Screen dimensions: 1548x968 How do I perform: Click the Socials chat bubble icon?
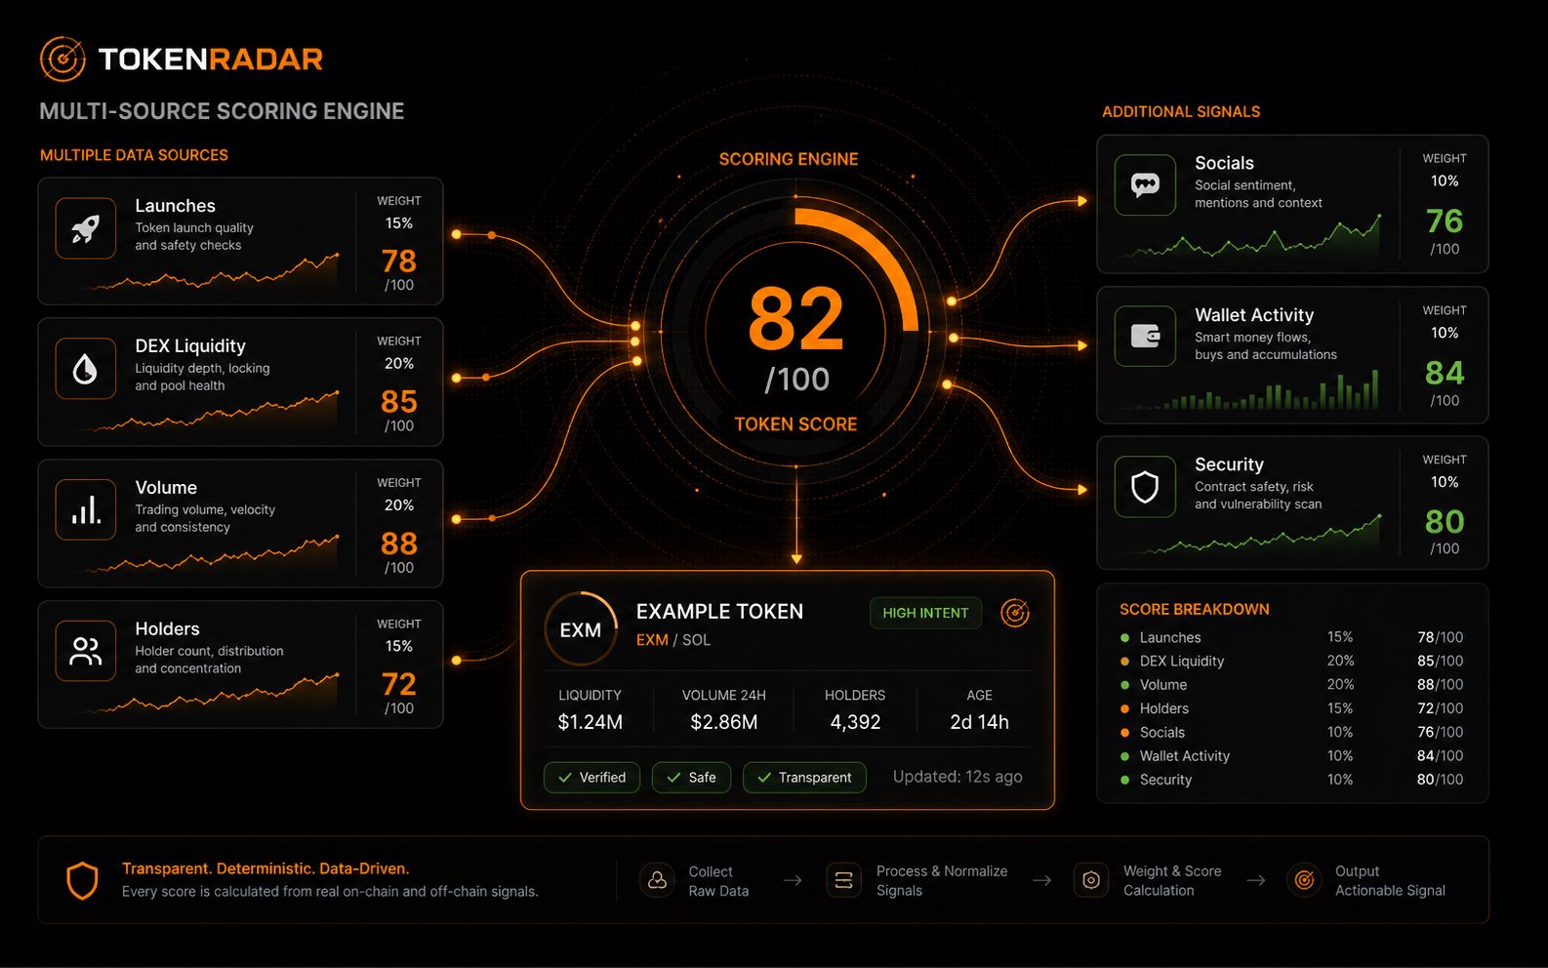(1145, 184)
